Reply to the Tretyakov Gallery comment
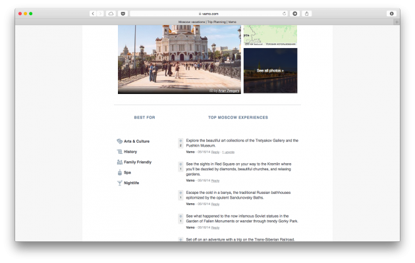415x263 pixels. click(x=215, y=152)
